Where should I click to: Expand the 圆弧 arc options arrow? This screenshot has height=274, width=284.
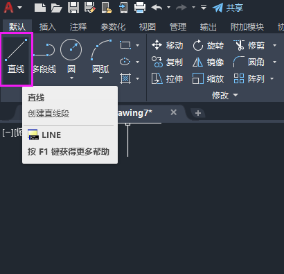(x=100, y=78)
